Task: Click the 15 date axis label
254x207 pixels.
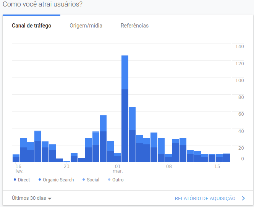Action: pos(217,167)
